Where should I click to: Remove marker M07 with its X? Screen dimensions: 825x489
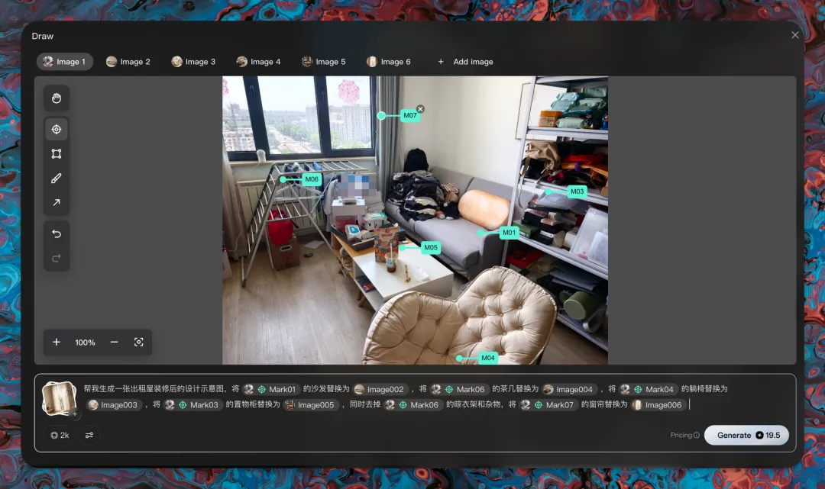pyautogui.click(x=420, y=109)
